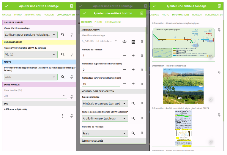227x155 pixels.
Task: Open the form icon next to Identifiant du sondage
Action: (133, 42)
